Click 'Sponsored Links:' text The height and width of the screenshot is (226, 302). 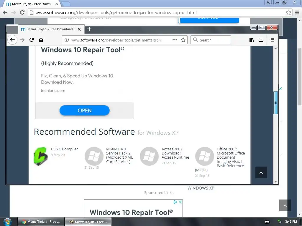[x=159, y=192]
